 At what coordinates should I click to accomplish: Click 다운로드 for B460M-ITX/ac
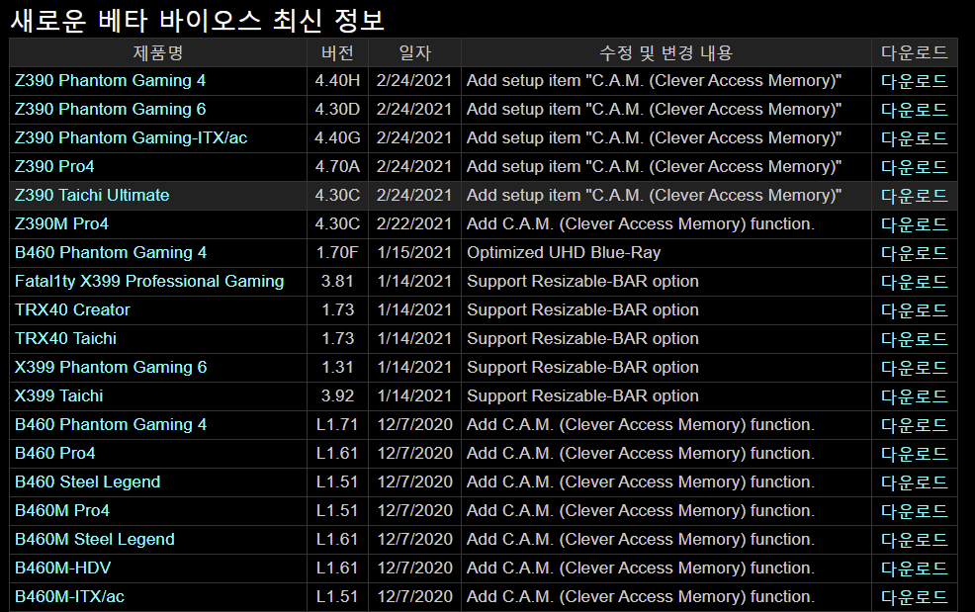[x=914, y=596]
